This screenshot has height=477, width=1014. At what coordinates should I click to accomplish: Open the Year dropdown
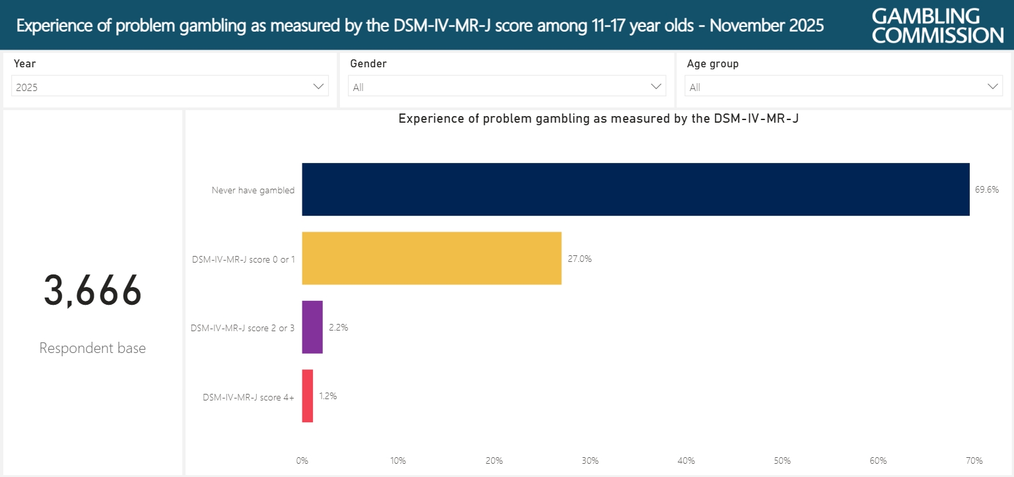(170, 86)
